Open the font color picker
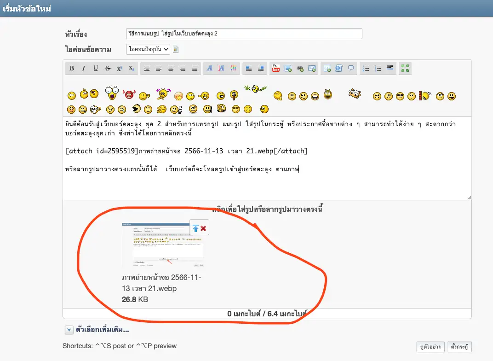493x361 pixels. tap(233, 69)
